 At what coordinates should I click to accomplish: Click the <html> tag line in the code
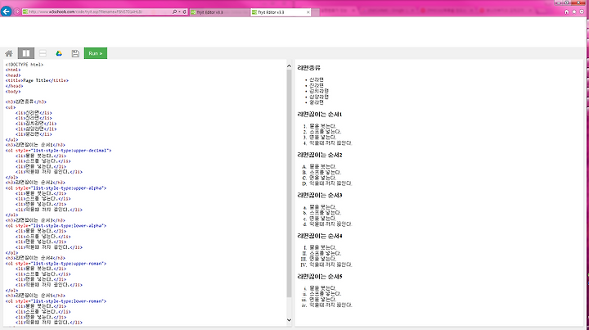click(13, 70)
